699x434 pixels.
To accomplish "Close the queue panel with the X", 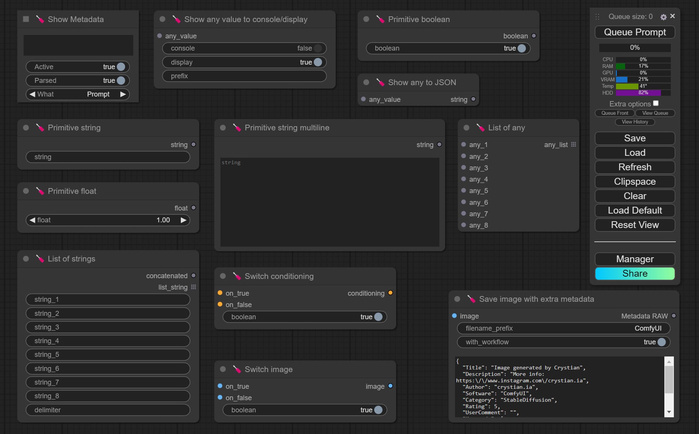I will tap(672, 16).
